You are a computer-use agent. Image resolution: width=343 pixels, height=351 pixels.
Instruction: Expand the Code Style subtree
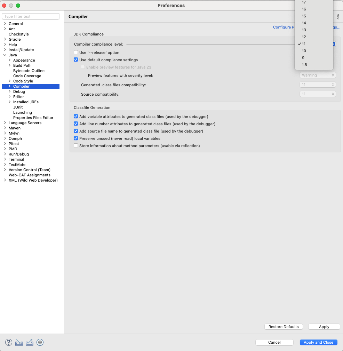click(x=9, y=81)
